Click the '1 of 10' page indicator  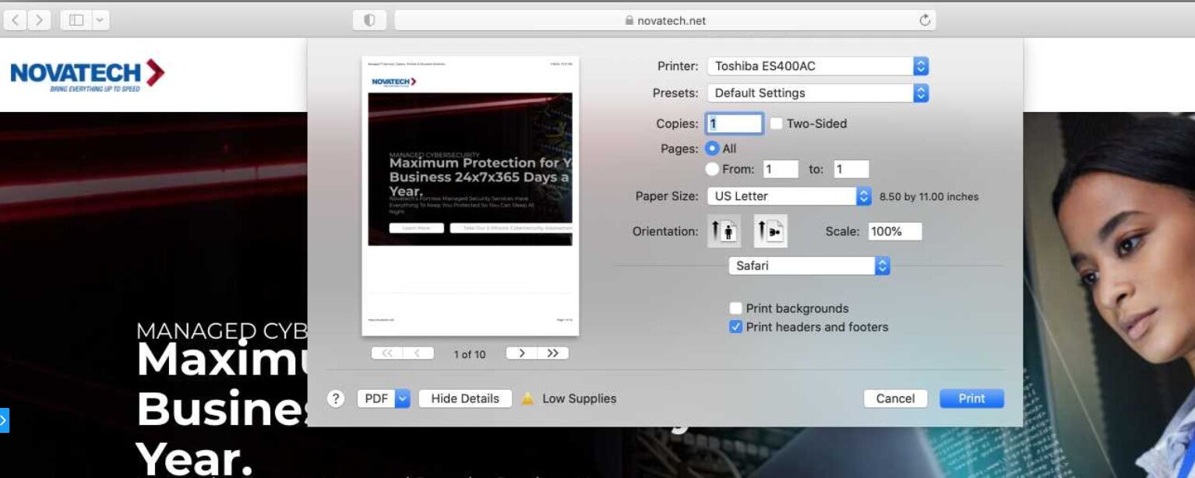pos(470,354)
